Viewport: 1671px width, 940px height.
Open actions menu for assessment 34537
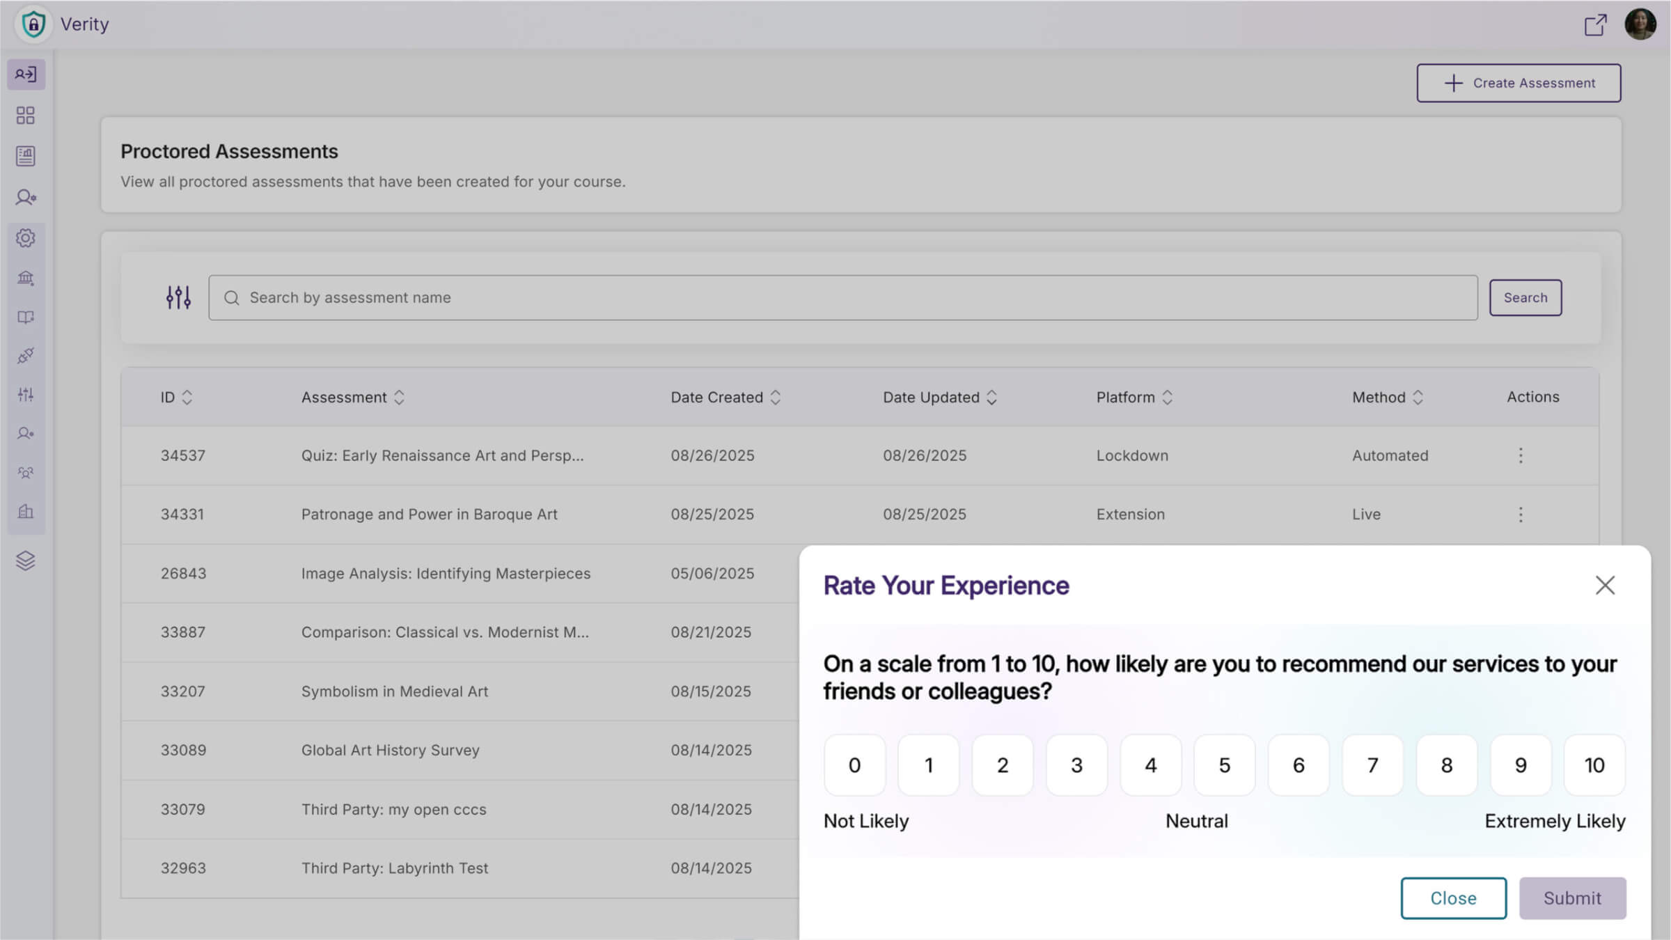1521,455
